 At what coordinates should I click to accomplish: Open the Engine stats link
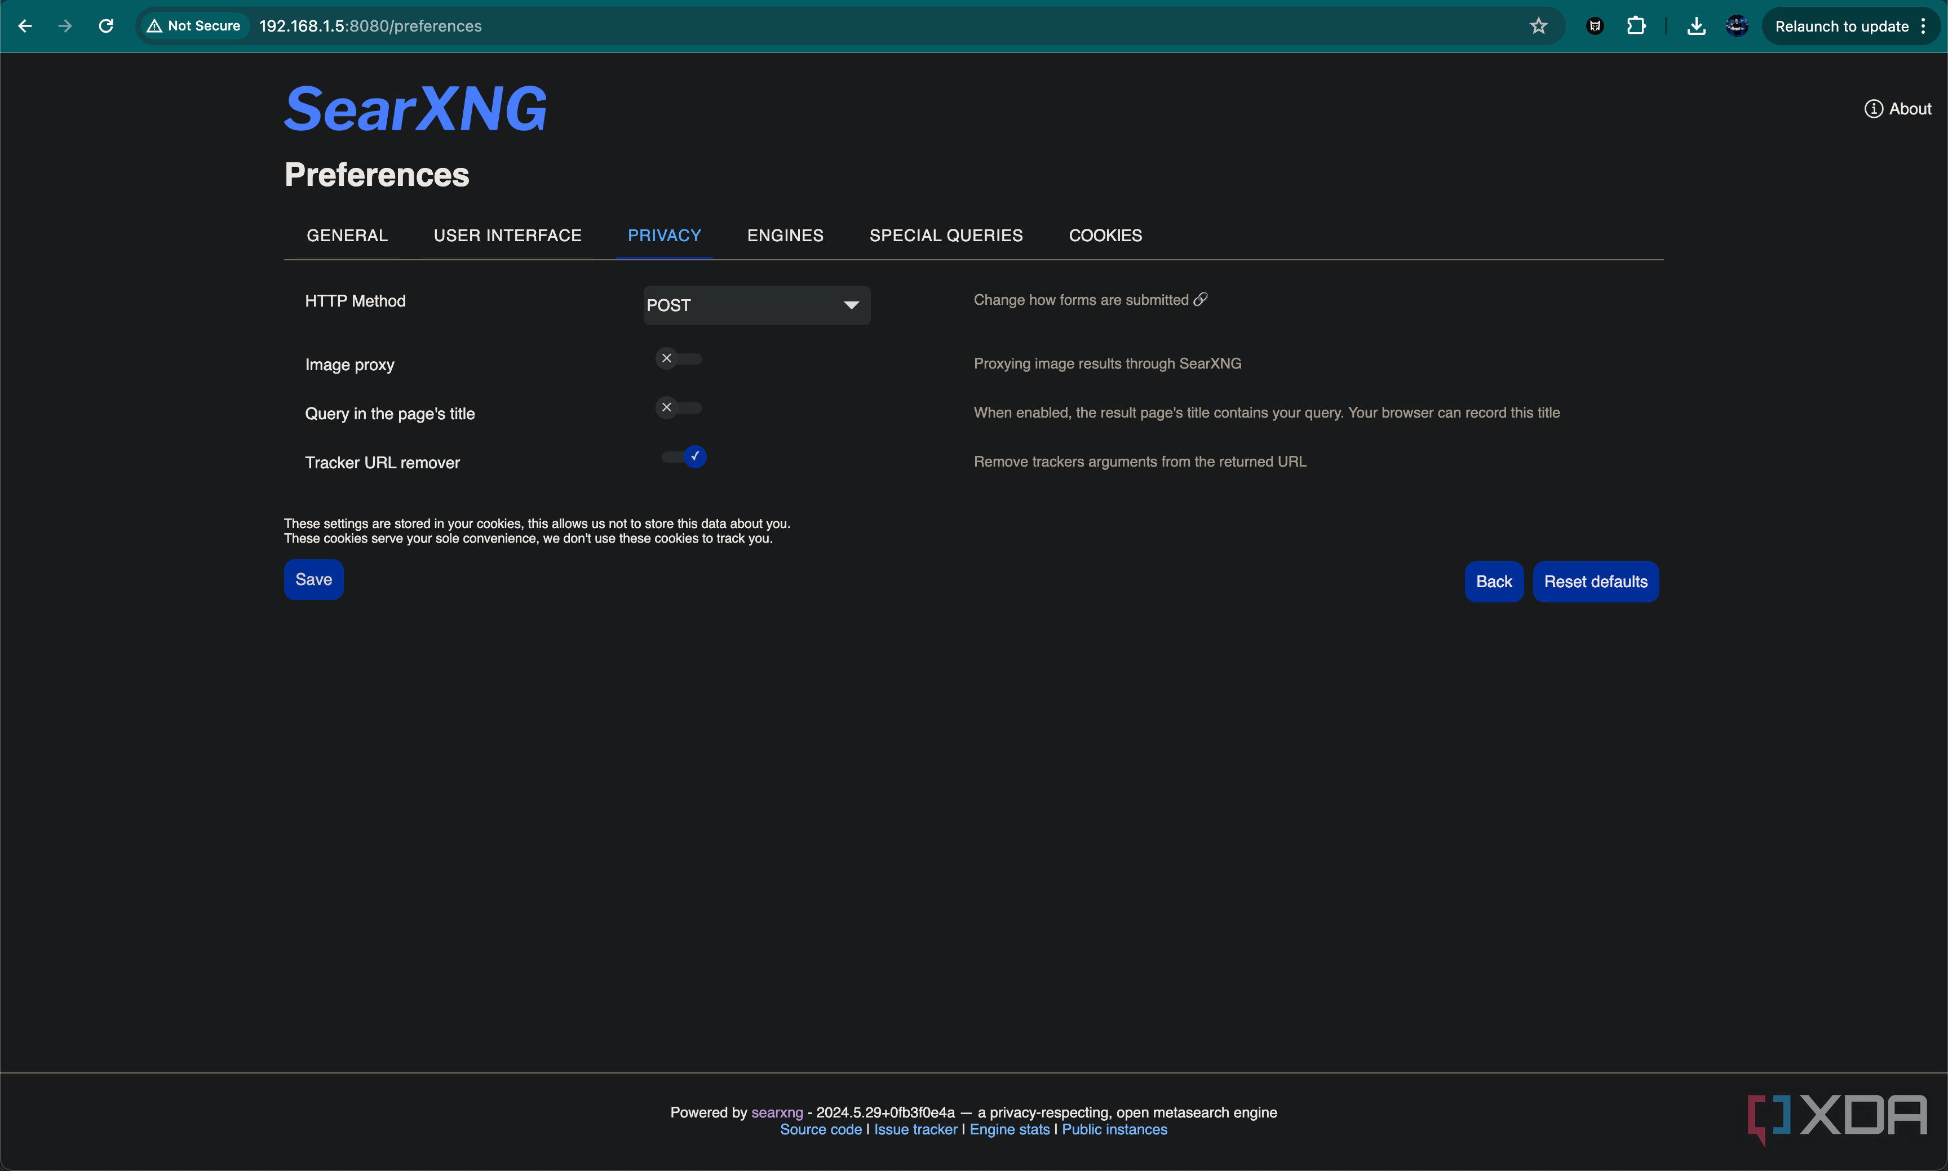click(x=1009, y=1129)
